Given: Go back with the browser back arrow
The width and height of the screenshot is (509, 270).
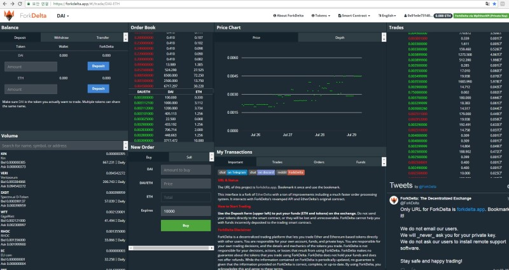Looking at the screenshot, I should [4, 4].
